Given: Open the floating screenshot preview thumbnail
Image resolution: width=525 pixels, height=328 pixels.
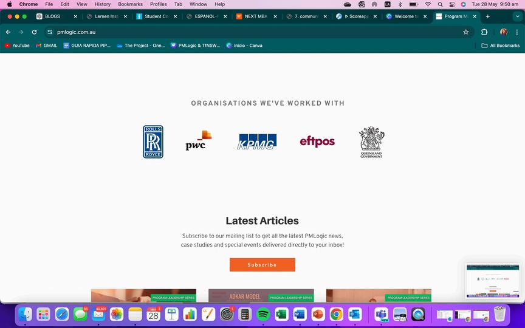Looking at the screenshot, I should tap(493, 281).
